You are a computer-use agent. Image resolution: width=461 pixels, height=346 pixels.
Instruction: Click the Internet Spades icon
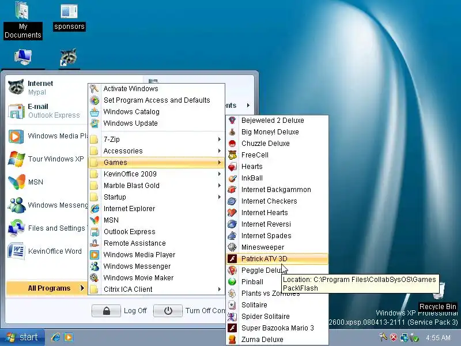pyautogui.click(x=232, y=236)
